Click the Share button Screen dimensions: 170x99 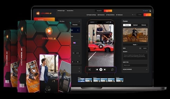[x=140, y=15]
